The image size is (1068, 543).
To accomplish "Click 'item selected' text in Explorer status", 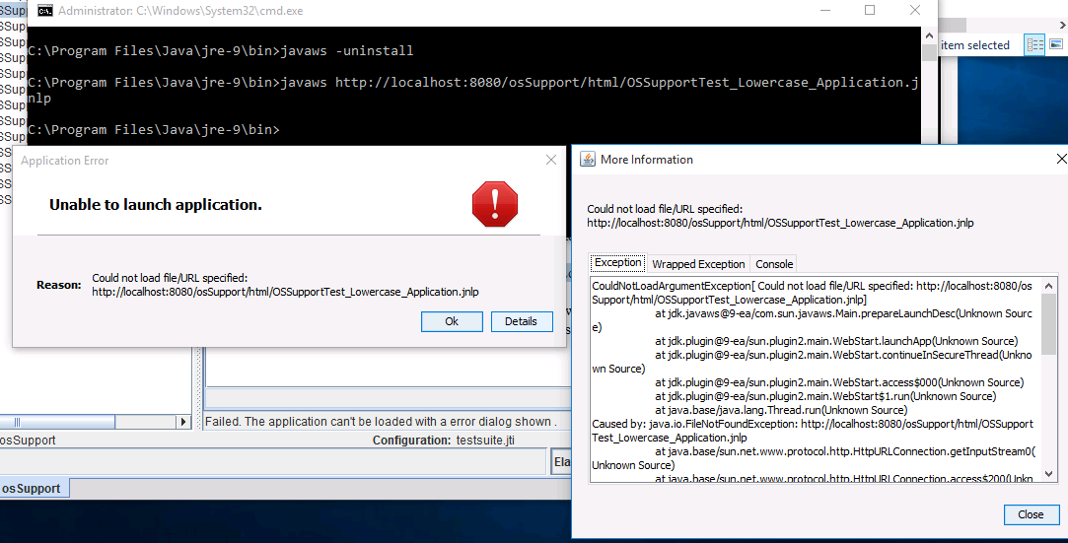I will [974, 45].
